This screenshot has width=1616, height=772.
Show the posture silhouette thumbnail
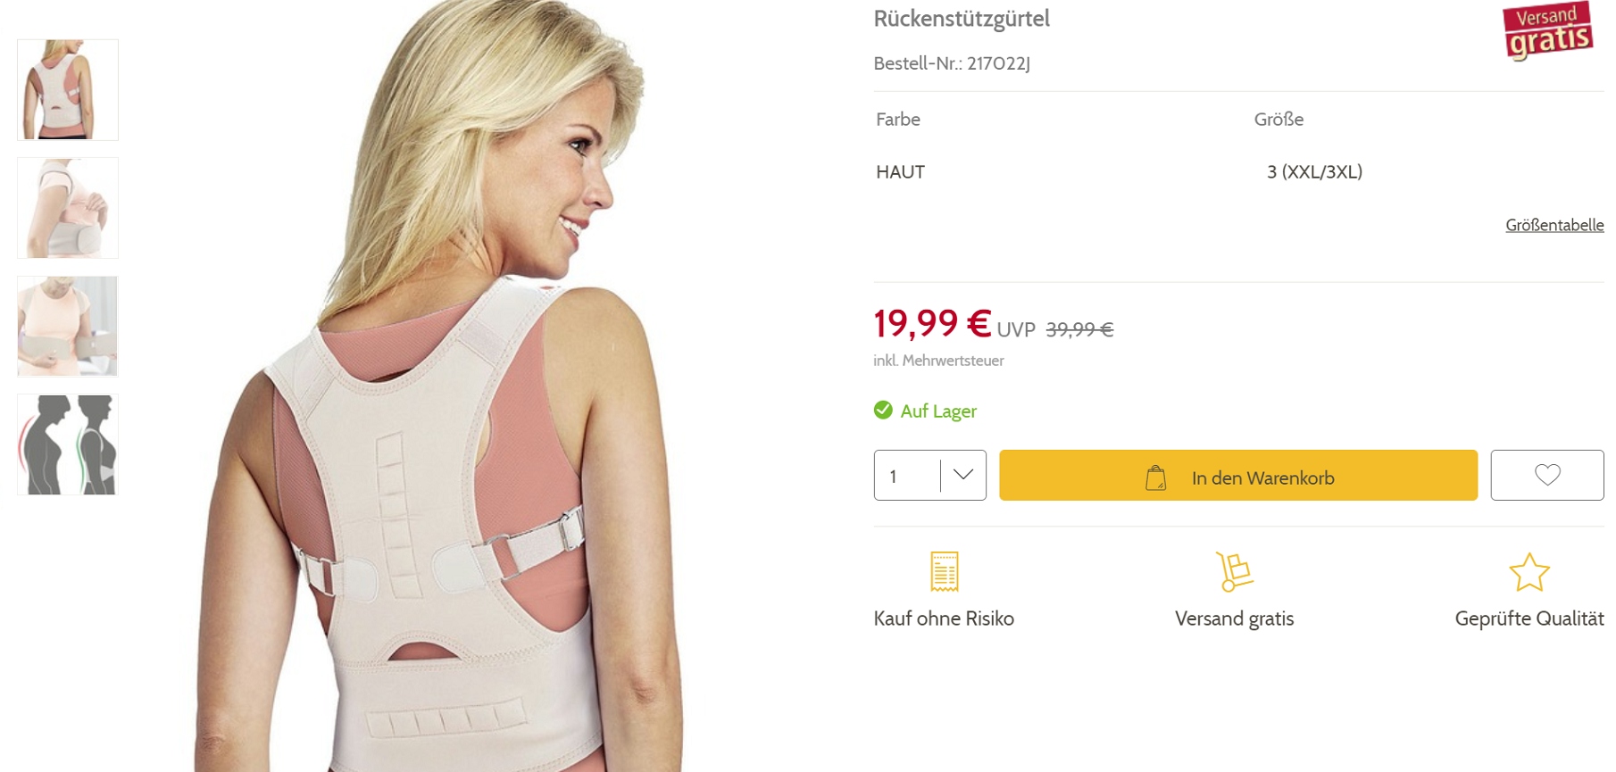pyautogui.click(x=68, y=444)
